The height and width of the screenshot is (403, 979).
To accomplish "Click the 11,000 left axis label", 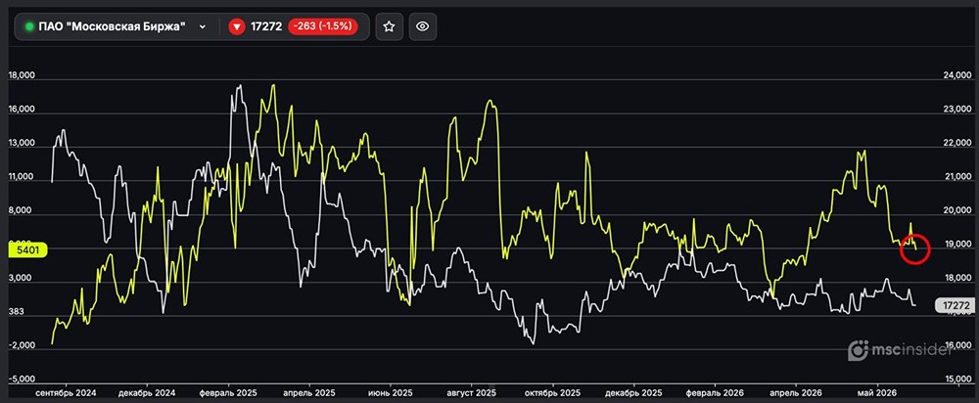I will (22, 176).
